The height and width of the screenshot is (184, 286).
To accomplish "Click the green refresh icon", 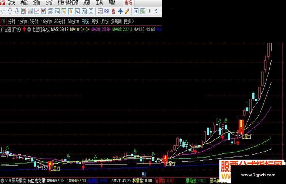I will (143, 11).
